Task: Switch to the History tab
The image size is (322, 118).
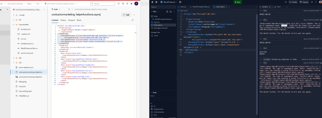Action: point(63,20)
